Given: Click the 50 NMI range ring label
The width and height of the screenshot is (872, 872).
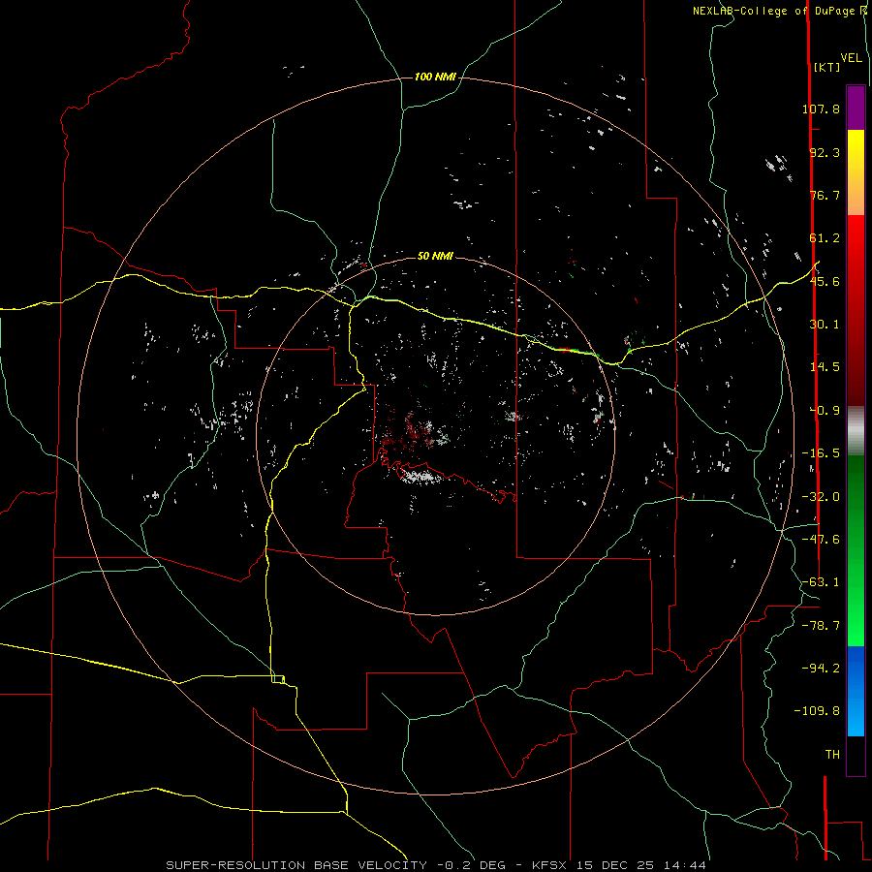Looking at the screenshot, I should (435, 256).
